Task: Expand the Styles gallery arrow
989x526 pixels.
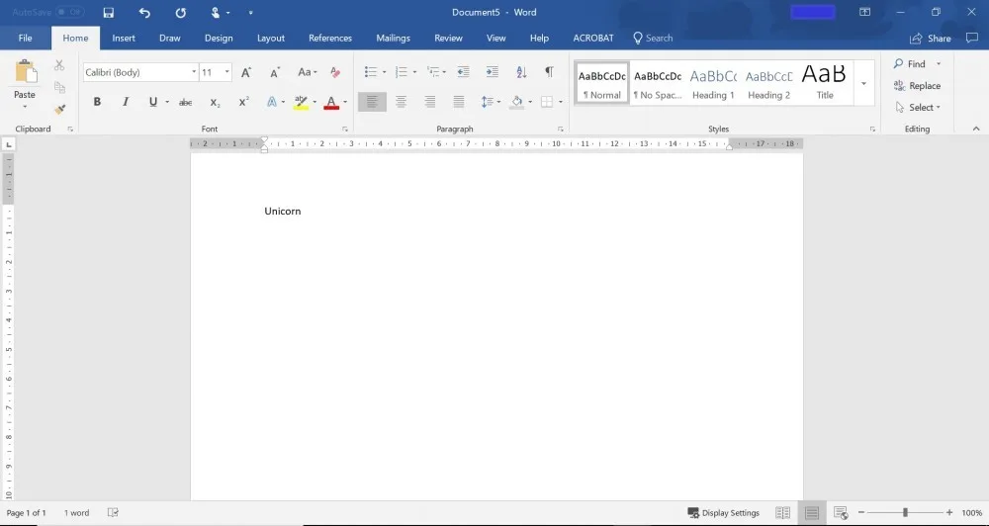Action: pos(863,83)
